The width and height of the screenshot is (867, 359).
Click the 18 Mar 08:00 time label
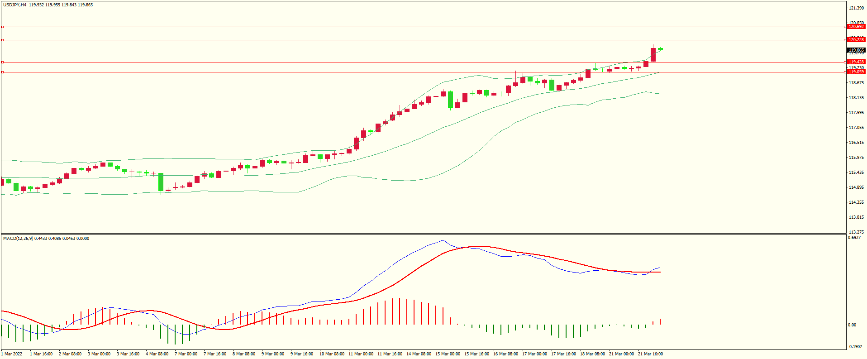[x=592, y=354]
